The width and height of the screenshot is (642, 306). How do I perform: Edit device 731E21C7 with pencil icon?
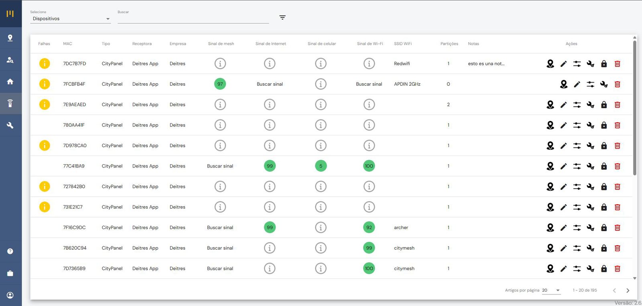[x=564, y=207]
